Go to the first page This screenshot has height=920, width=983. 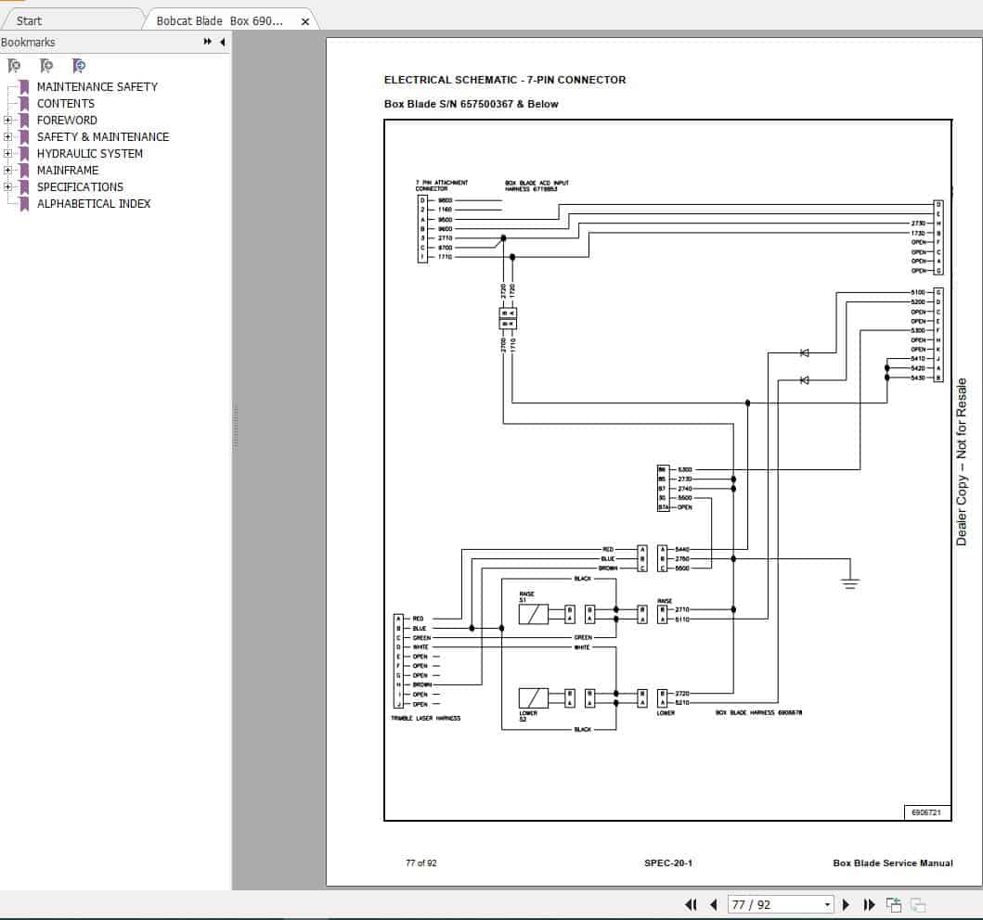691,904
